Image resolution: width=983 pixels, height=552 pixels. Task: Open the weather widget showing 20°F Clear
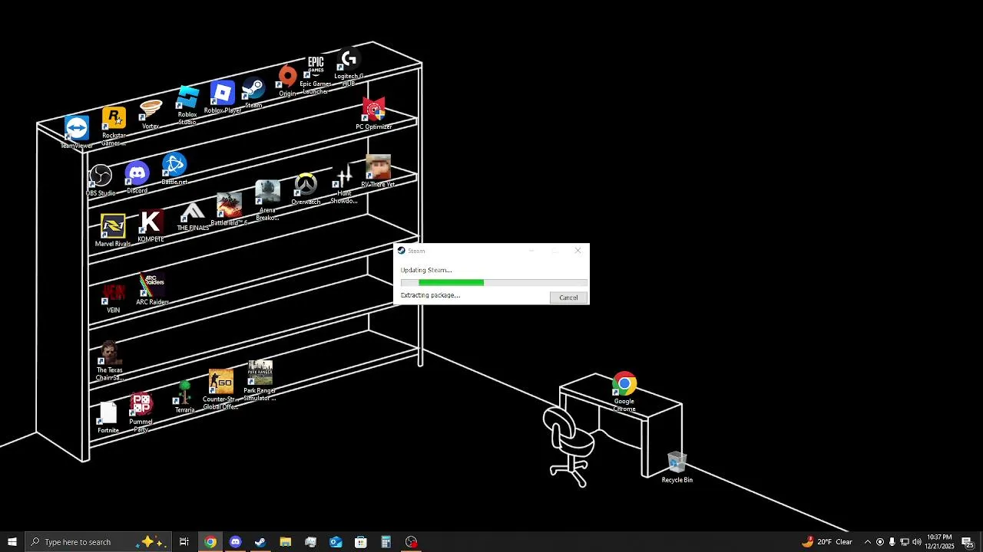coord(827,542)
